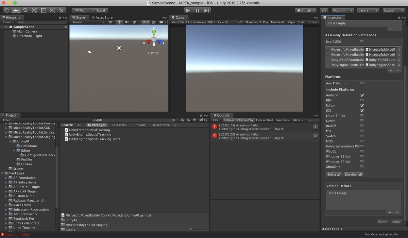Clear the Project search field
This screenshot has width=408, height=238.
point(174,120)
